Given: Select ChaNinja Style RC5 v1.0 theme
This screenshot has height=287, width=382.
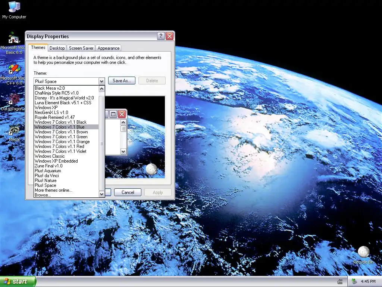Looking at the screenshot, I should [66, 93].
